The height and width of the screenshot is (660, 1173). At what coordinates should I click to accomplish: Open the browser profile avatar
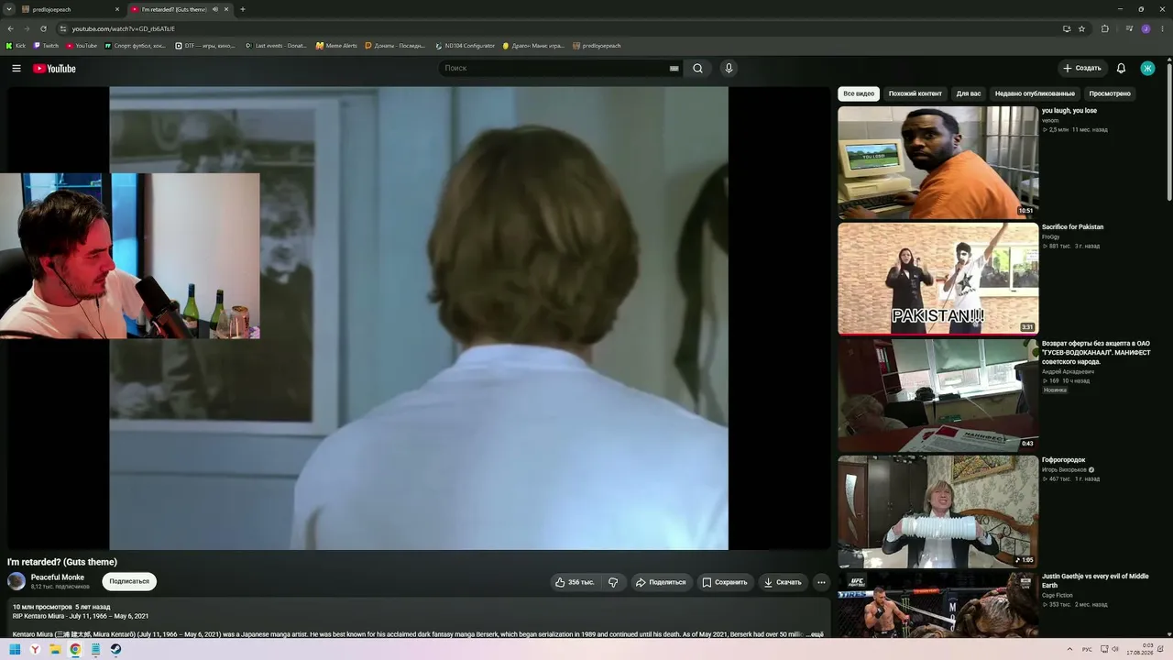(x=1146, y=28)
